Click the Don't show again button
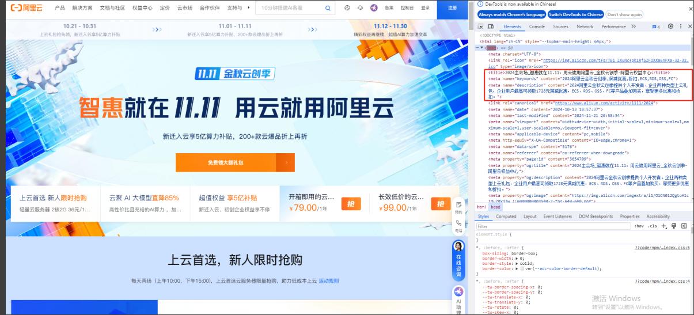The width and height of the screenshot is (694, 315). (x=624, y=14)
